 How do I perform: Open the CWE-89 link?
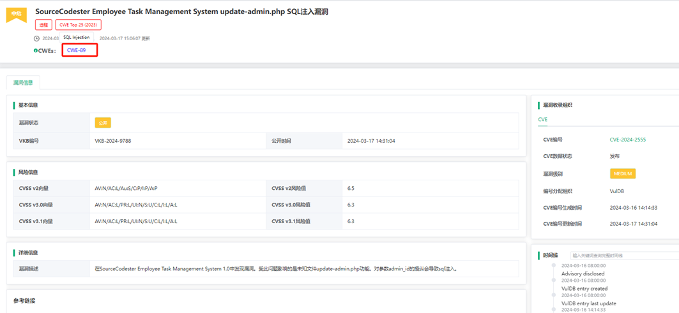[x=76, y=50]
